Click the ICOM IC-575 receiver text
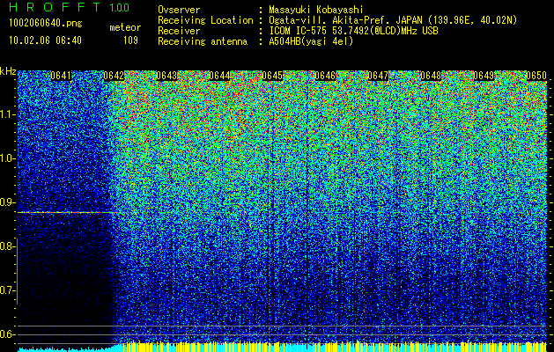Image resolution: width=554 pixels, height=352 pixels. click(x=353, y=31)
